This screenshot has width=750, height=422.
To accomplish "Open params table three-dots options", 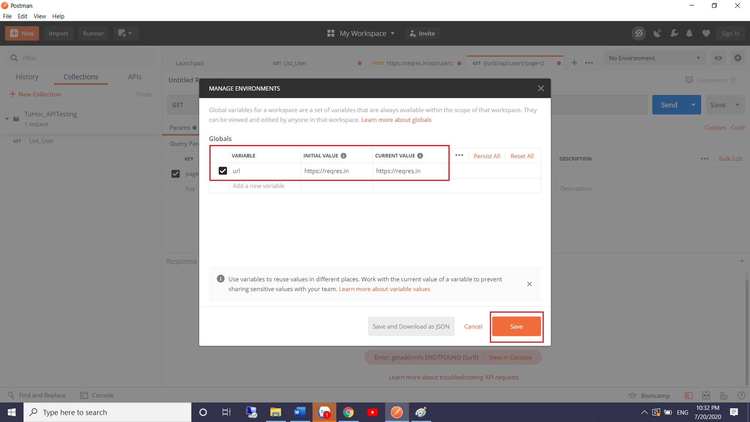I will [x=705, y=159].
